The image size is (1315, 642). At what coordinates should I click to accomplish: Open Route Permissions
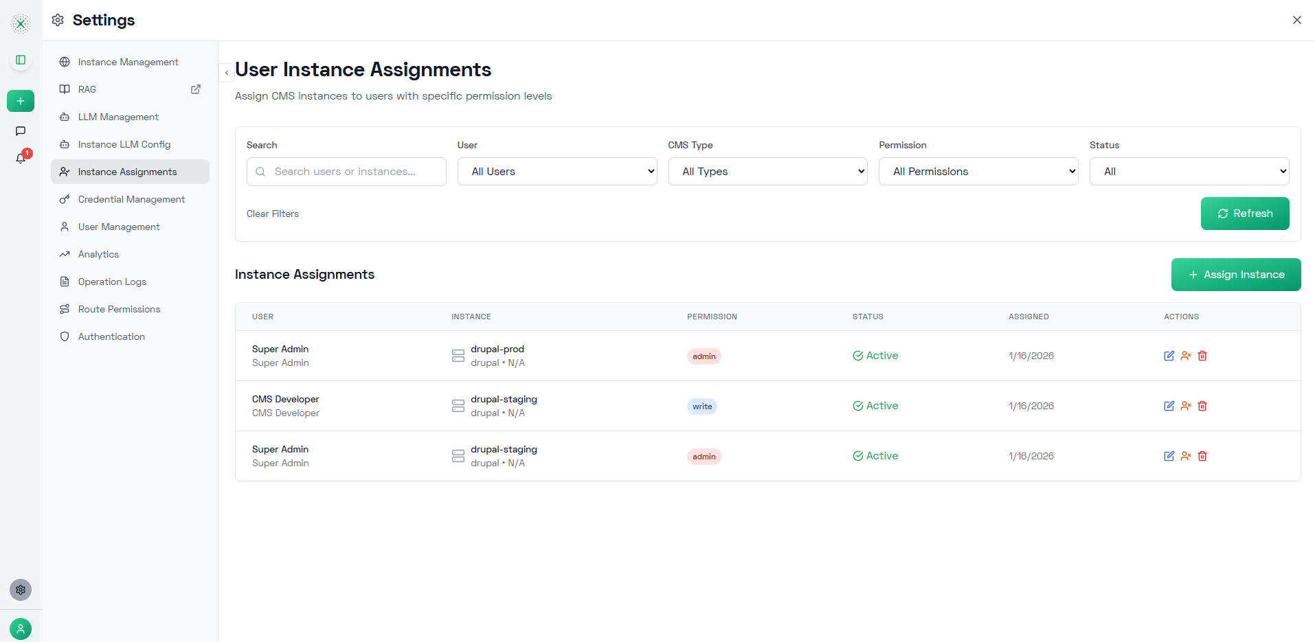click(x=130, y=309)
